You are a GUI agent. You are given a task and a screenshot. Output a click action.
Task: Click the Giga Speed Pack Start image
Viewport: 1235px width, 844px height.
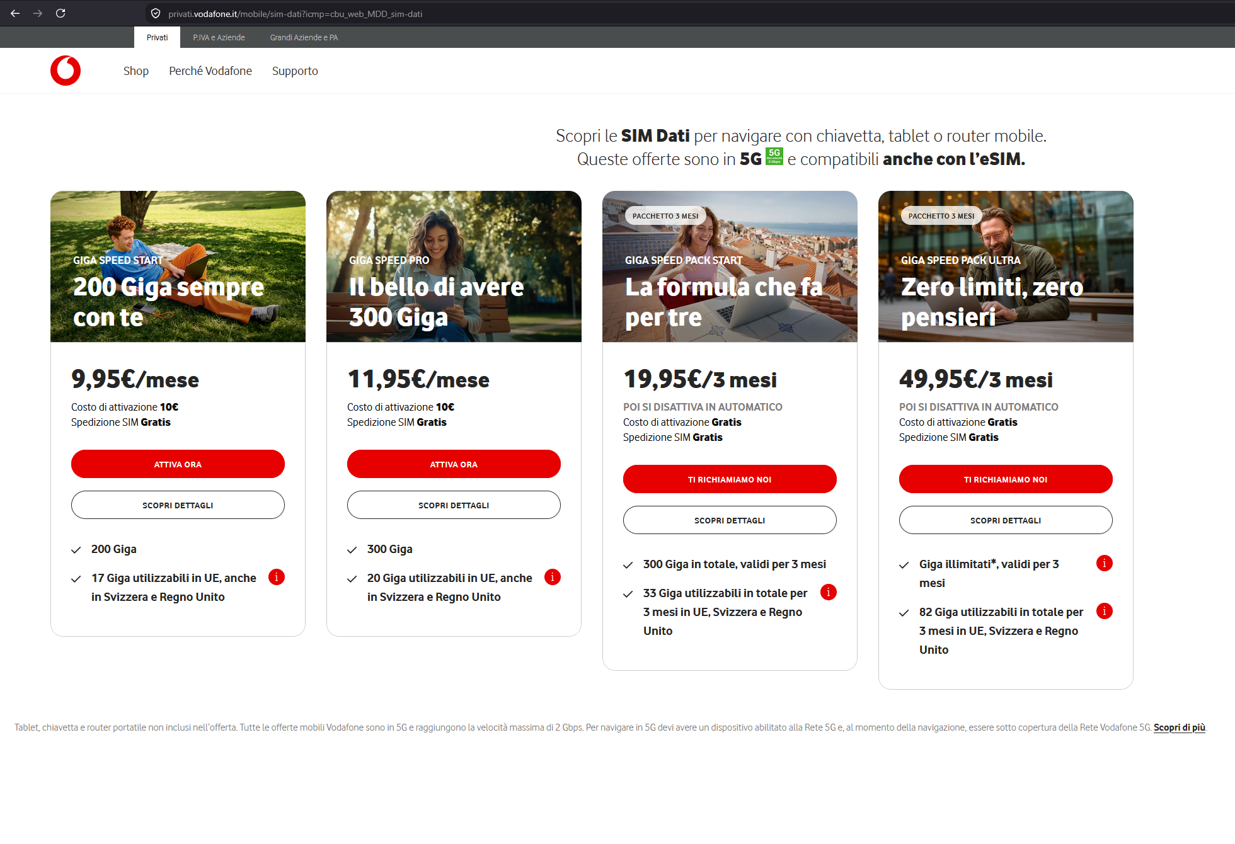(730, 266)
